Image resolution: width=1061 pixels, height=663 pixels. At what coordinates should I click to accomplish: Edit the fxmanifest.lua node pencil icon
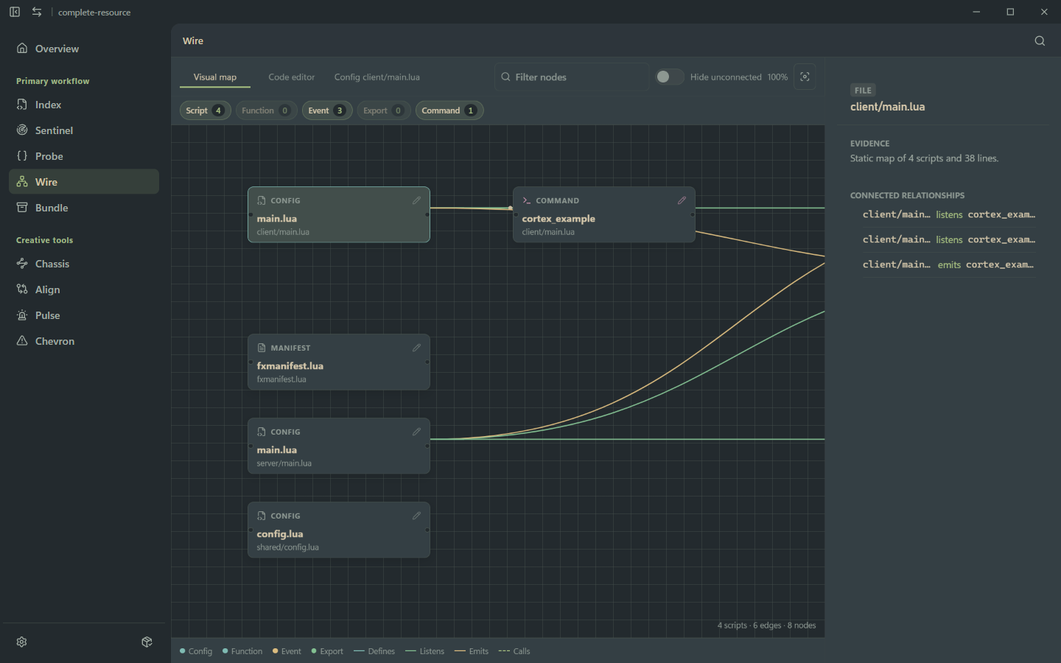416,348
